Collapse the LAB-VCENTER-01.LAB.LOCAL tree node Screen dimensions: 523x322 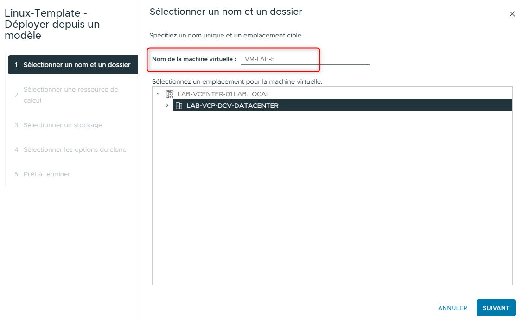click(159, 93)
